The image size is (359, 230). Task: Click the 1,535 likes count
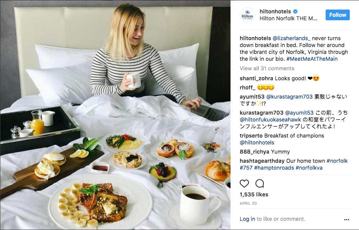(254, 194)
